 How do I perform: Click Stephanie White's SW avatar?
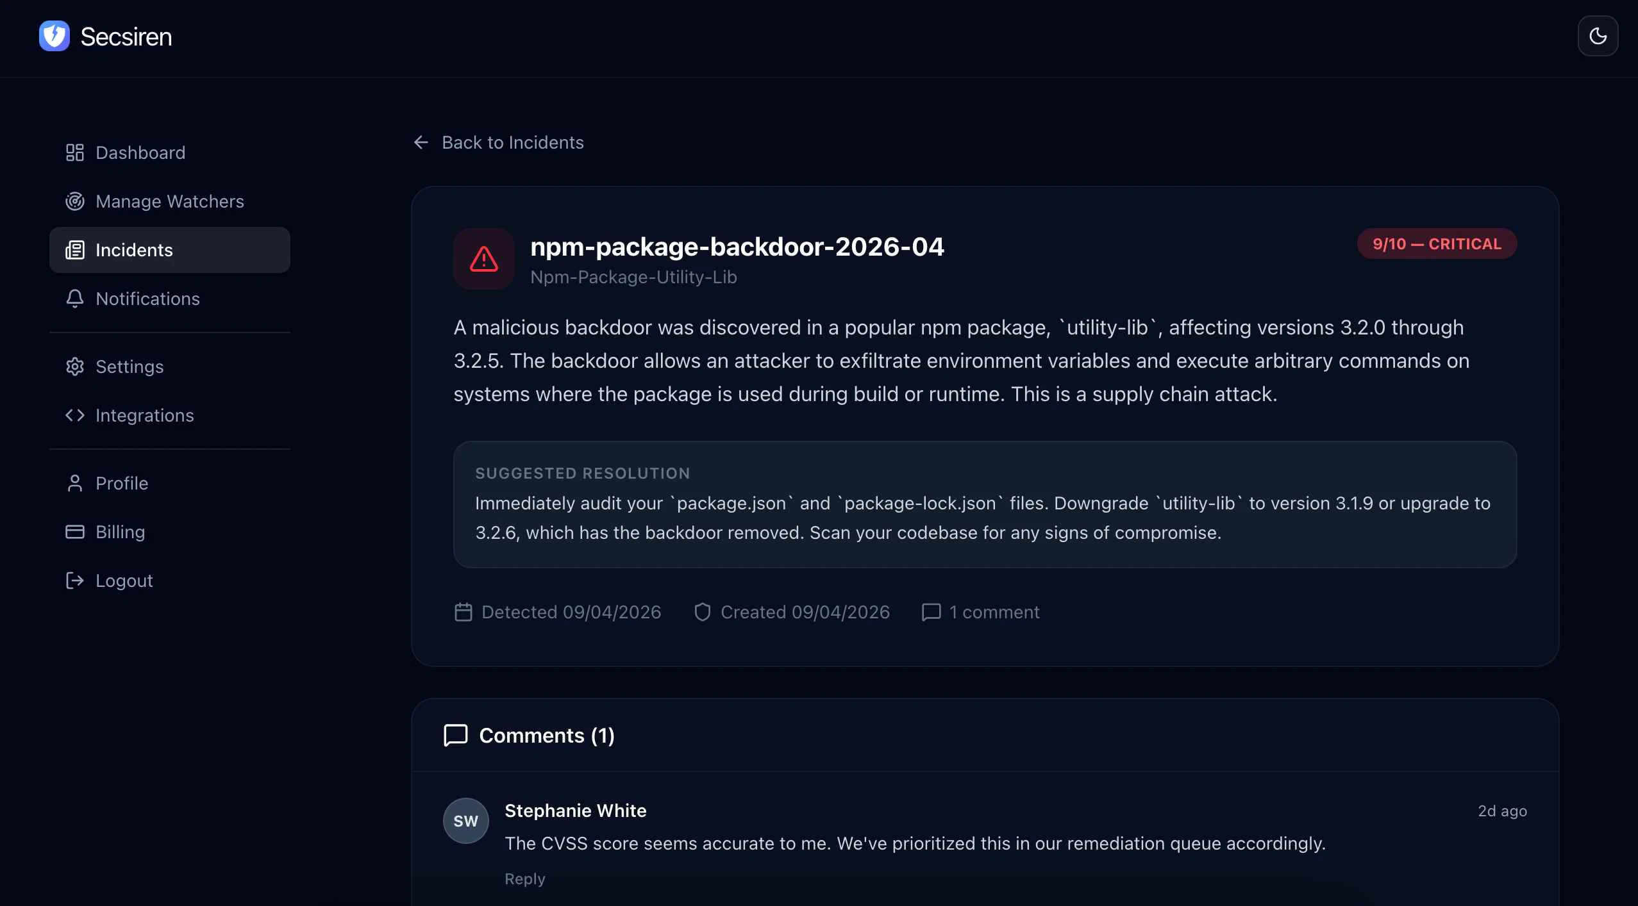click(x=465, y=821)
